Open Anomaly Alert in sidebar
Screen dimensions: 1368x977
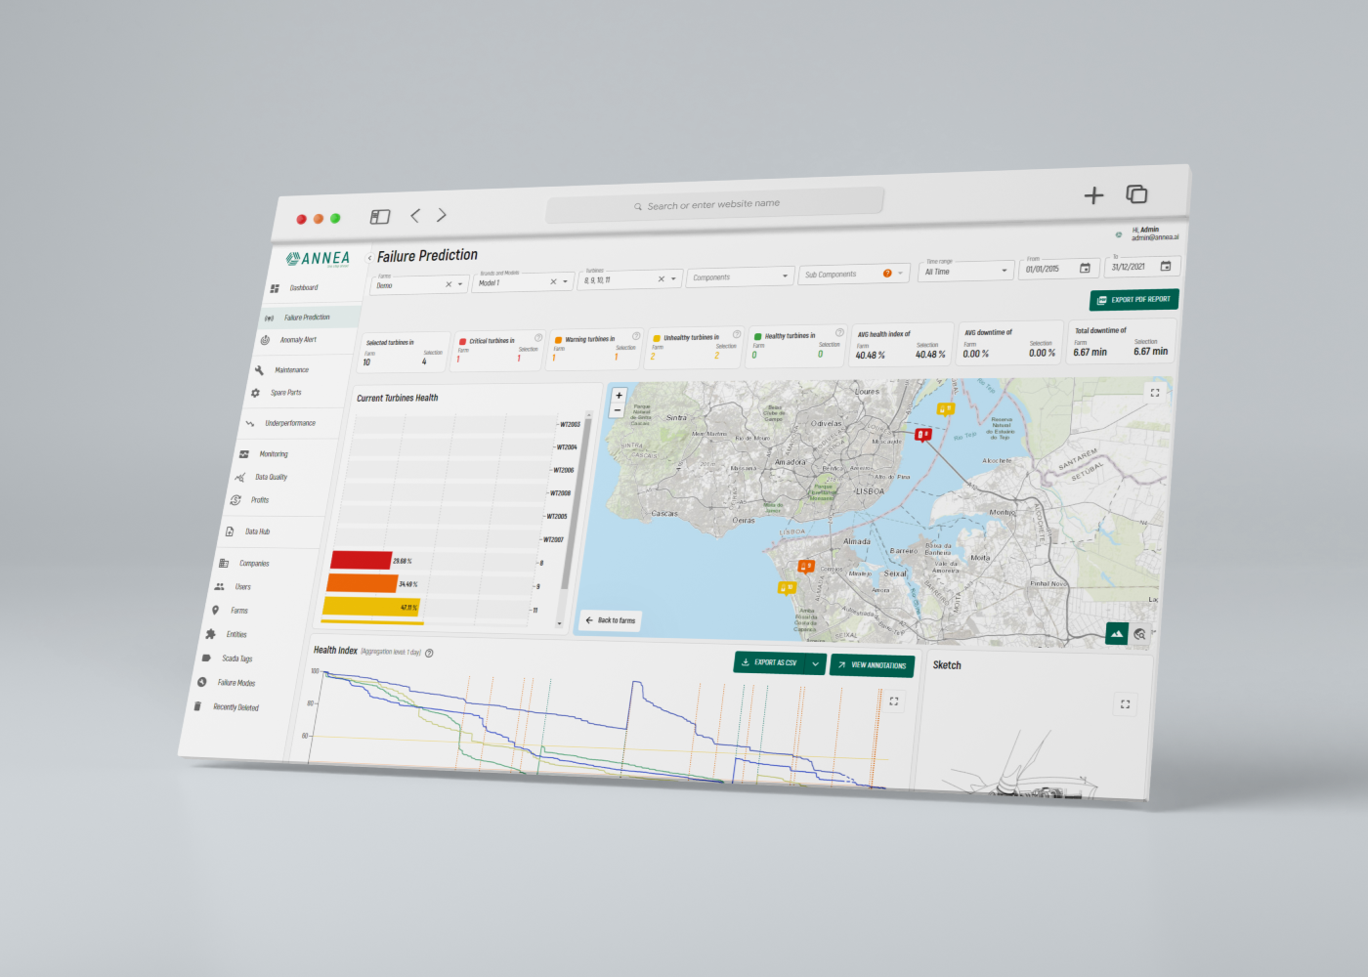pos(298,340)
